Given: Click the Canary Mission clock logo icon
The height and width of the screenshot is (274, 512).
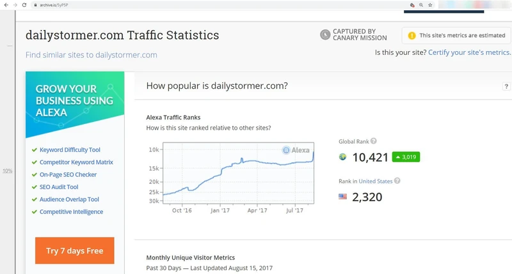Looking at the screenshot, I should coord(325,34).
